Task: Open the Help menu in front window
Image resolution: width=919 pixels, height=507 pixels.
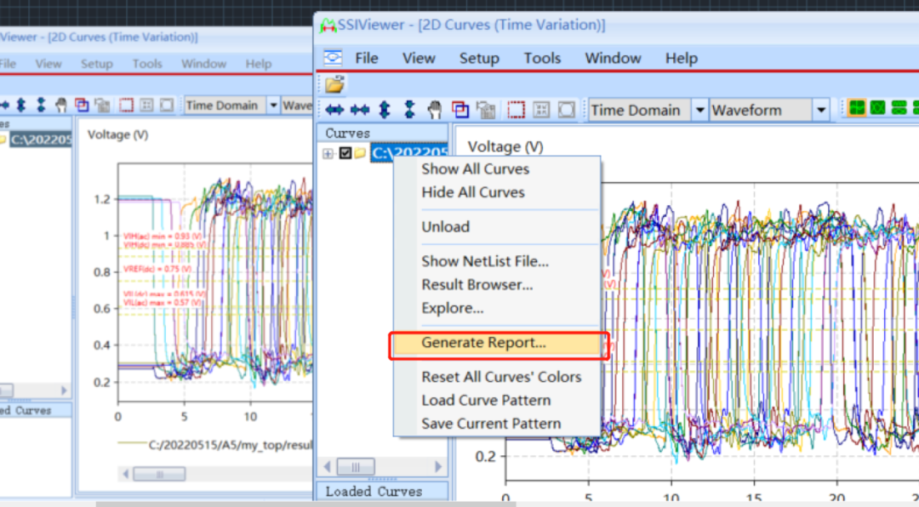Action: (681, 58)
